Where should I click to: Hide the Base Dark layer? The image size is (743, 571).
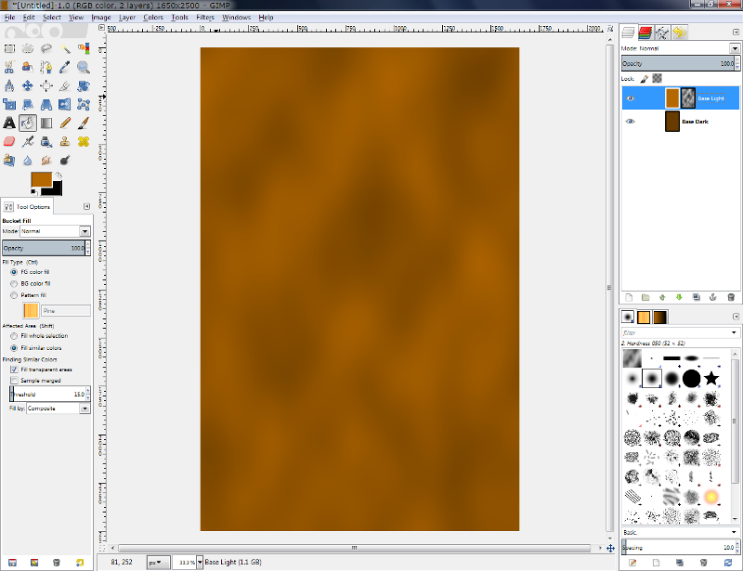pos(631,122)
